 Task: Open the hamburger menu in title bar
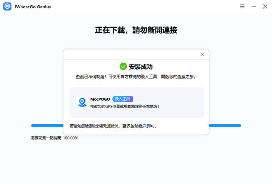click(x=242, y=7)
